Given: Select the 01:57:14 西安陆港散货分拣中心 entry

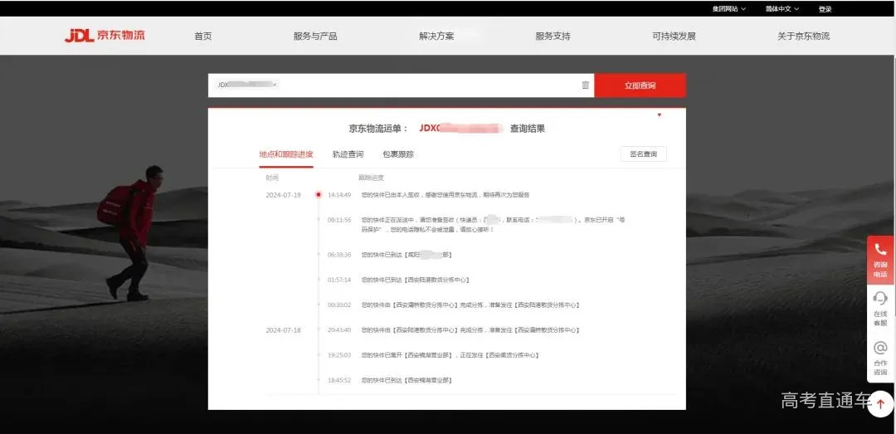Looking at the screenshot, I should 415,280.
